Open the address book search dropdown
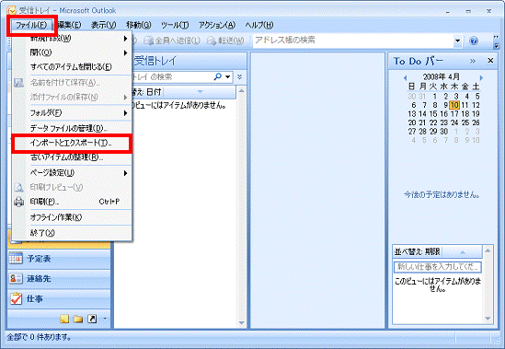Image resolution: width=505 pixels, height=349 pixels. [457, 41]
